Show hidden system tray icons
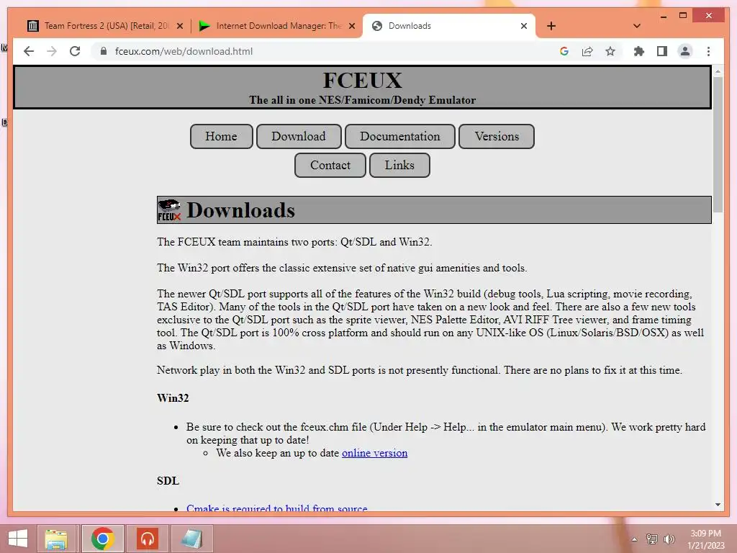Image resolution: width=737 pixels, height=553 pixels. pyautogui.click(x=635, y=539)
